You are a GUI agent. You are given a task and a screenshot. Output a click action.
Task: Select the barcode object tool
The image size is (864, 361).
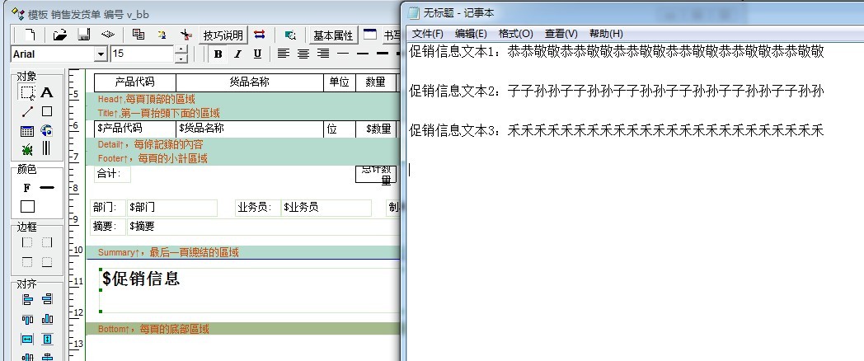(47, 148)
